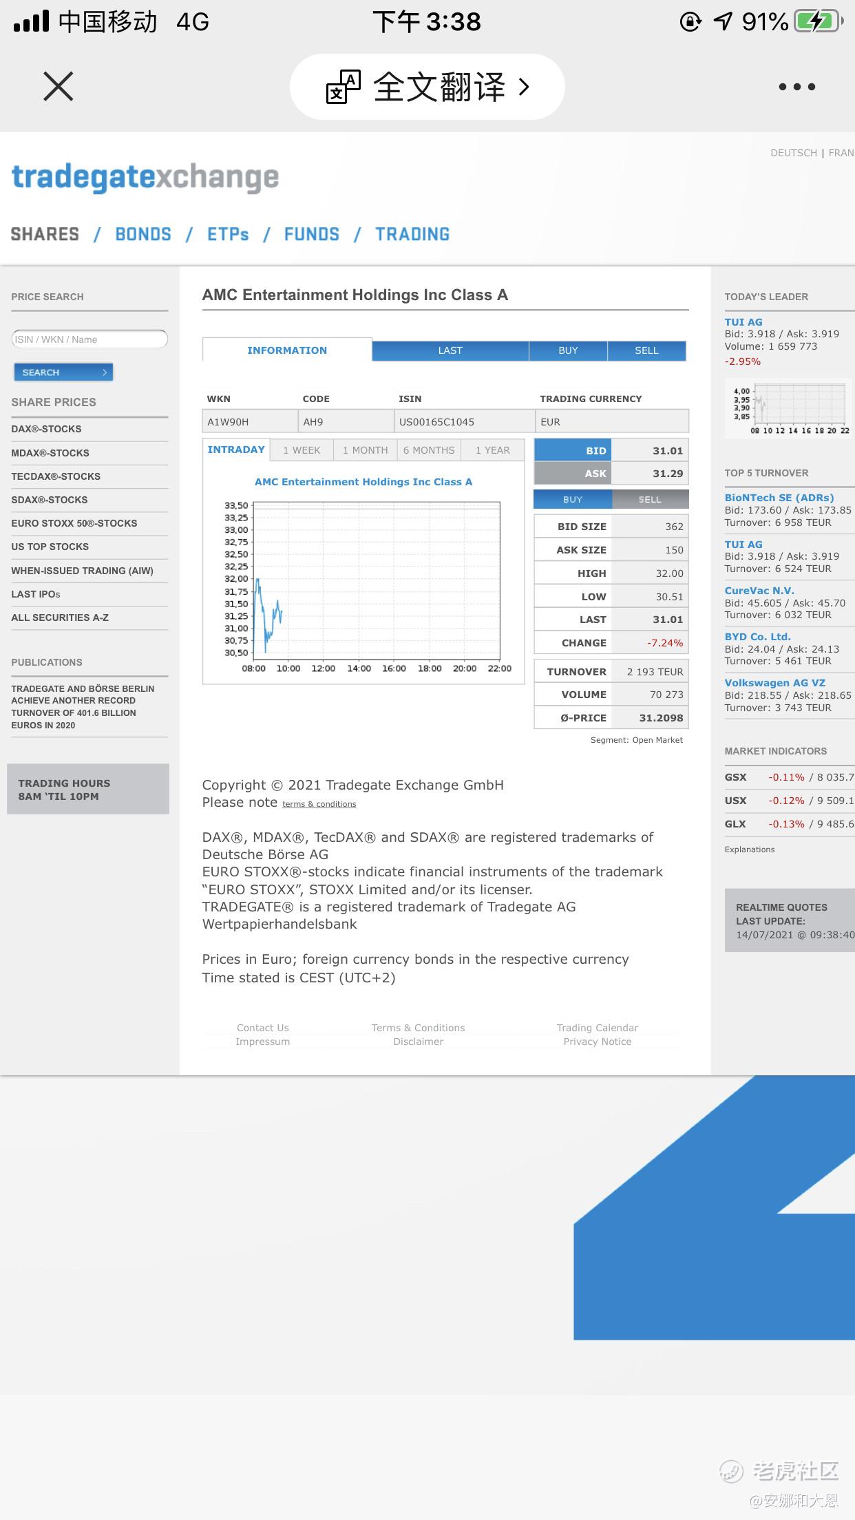The height and width of the screenshot is (1520, 855).
Task: Click the grey SELL button below ask price
Action: pos(650,499)
